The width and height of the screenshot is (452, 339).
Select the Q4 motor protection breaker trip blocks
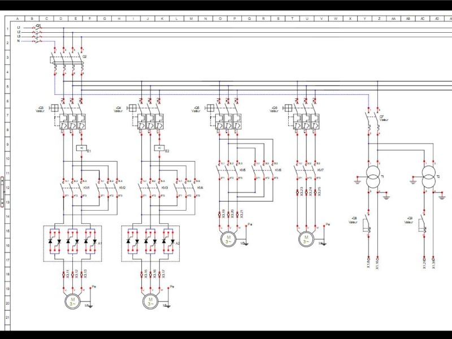150,122
